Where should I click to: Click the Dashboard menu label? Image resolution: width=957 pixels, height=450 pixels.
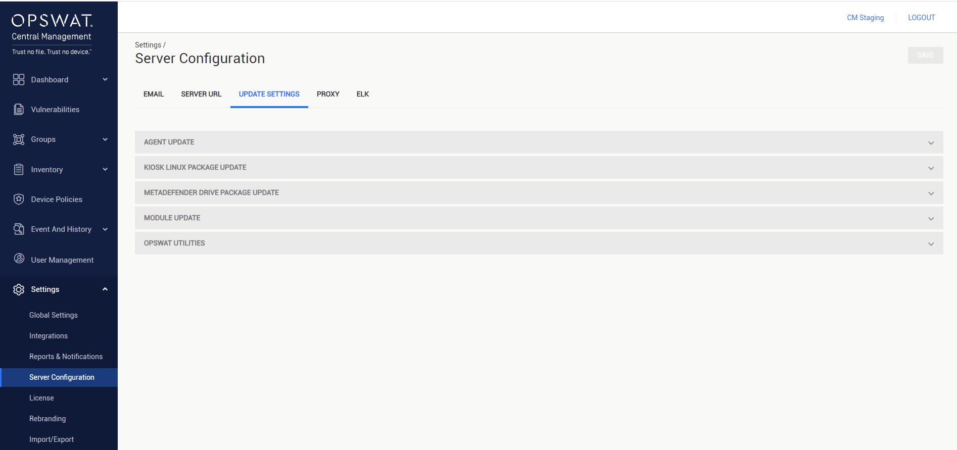[50, 80]
